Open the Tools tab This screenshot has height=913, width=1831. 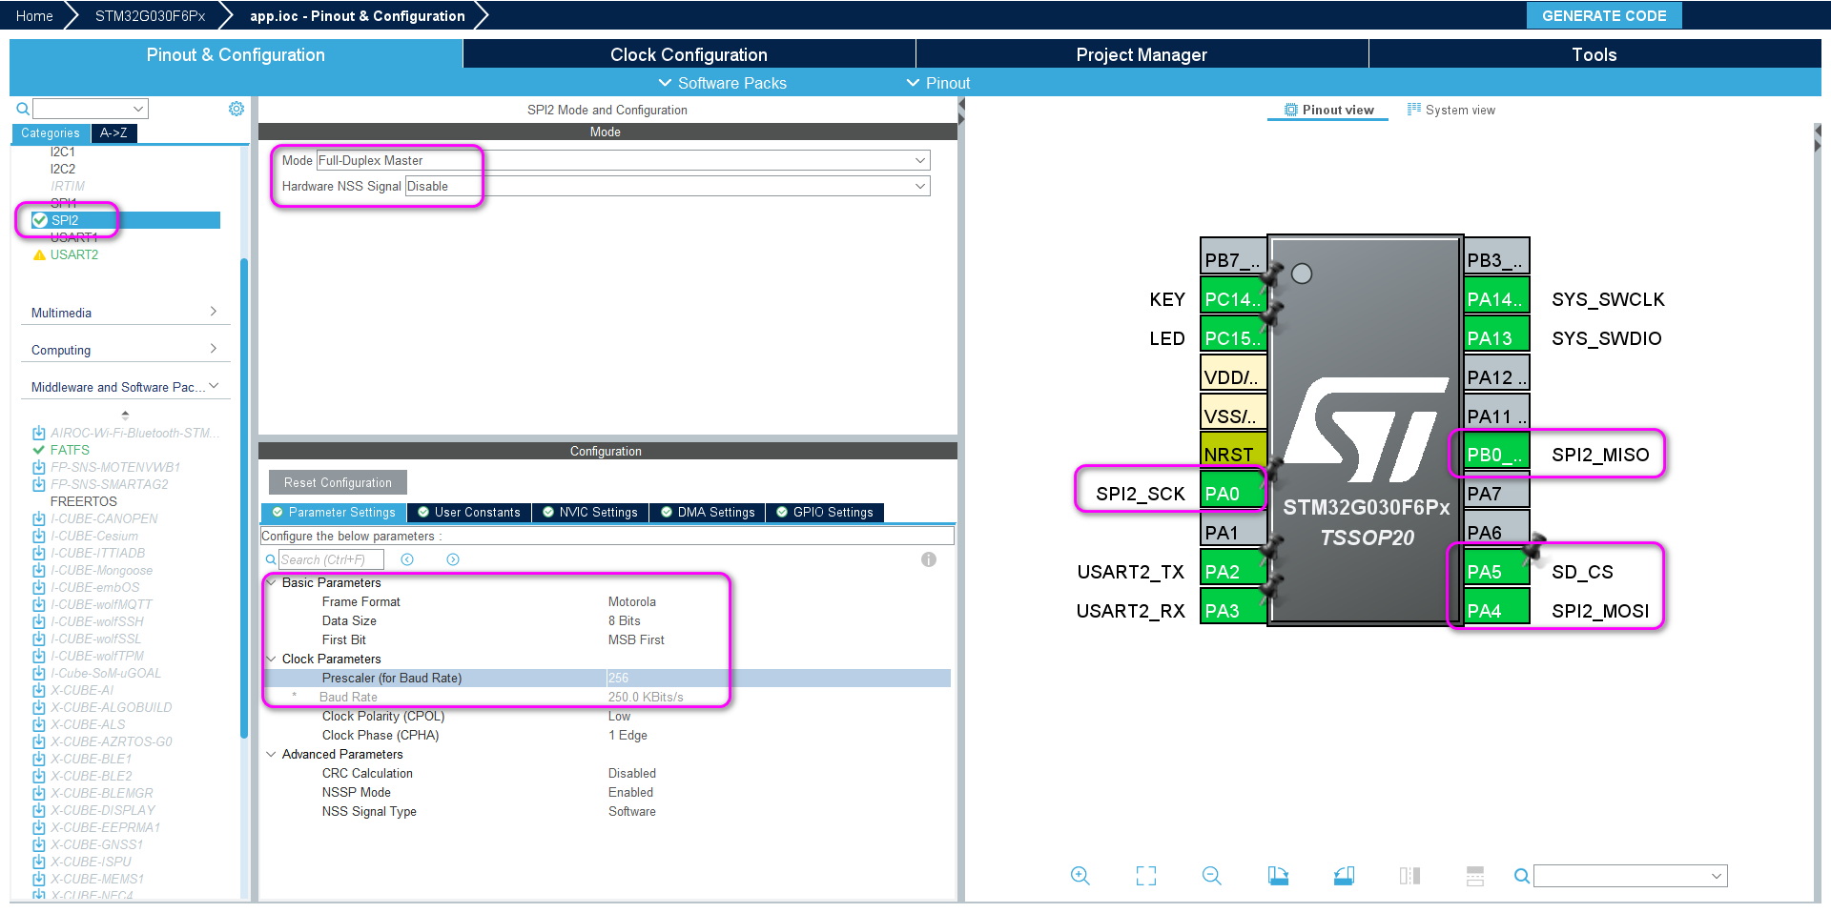tap(1594, 54)
